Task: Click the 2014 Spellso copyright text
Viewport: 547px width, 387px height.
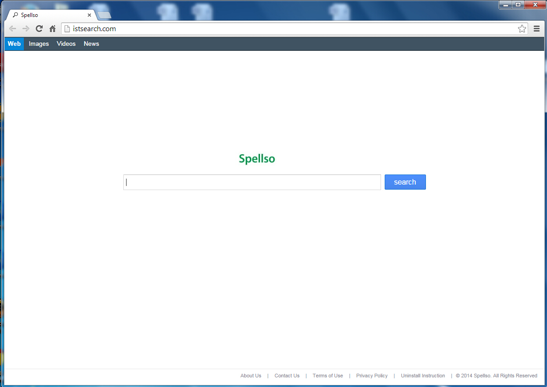Action: (497, 376)
